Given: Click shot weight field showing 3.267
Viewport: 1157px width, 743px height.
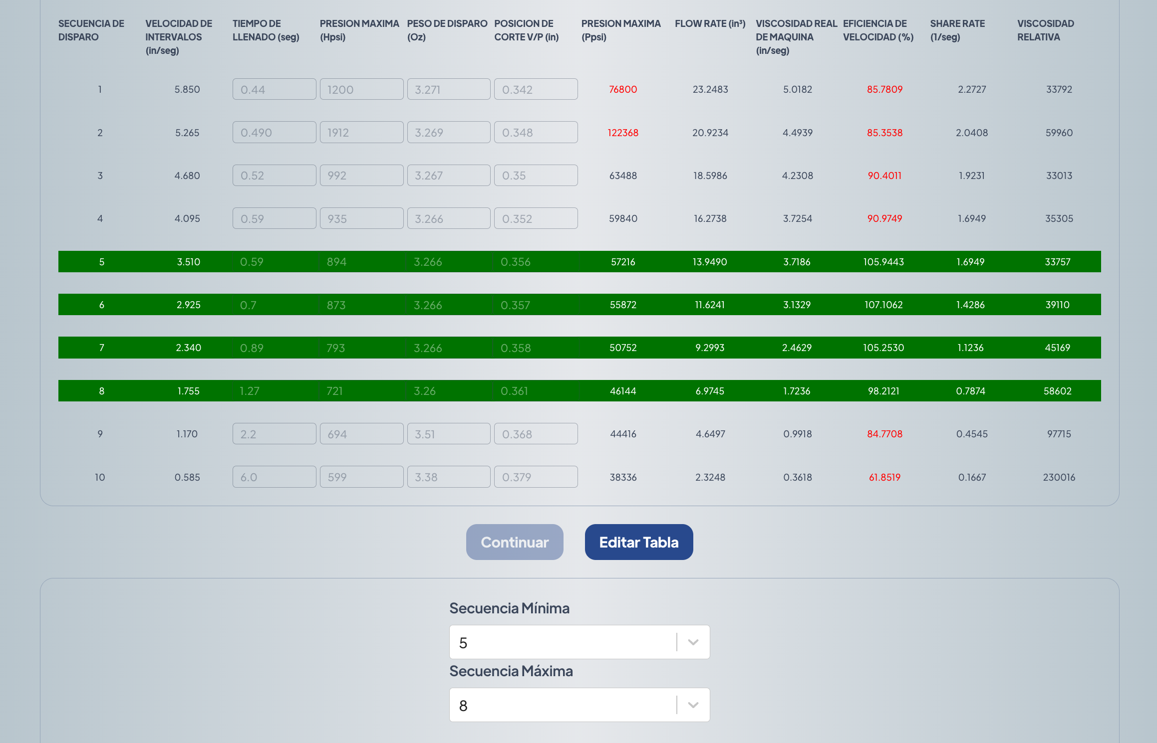Looking at the screenshot, I should [448, 176].
